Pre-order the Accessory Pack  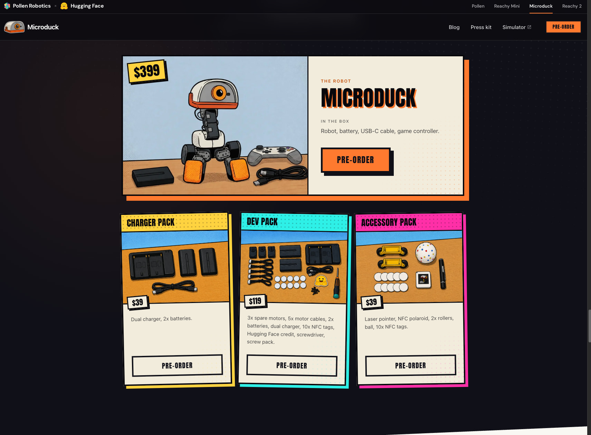pos(410,365)
